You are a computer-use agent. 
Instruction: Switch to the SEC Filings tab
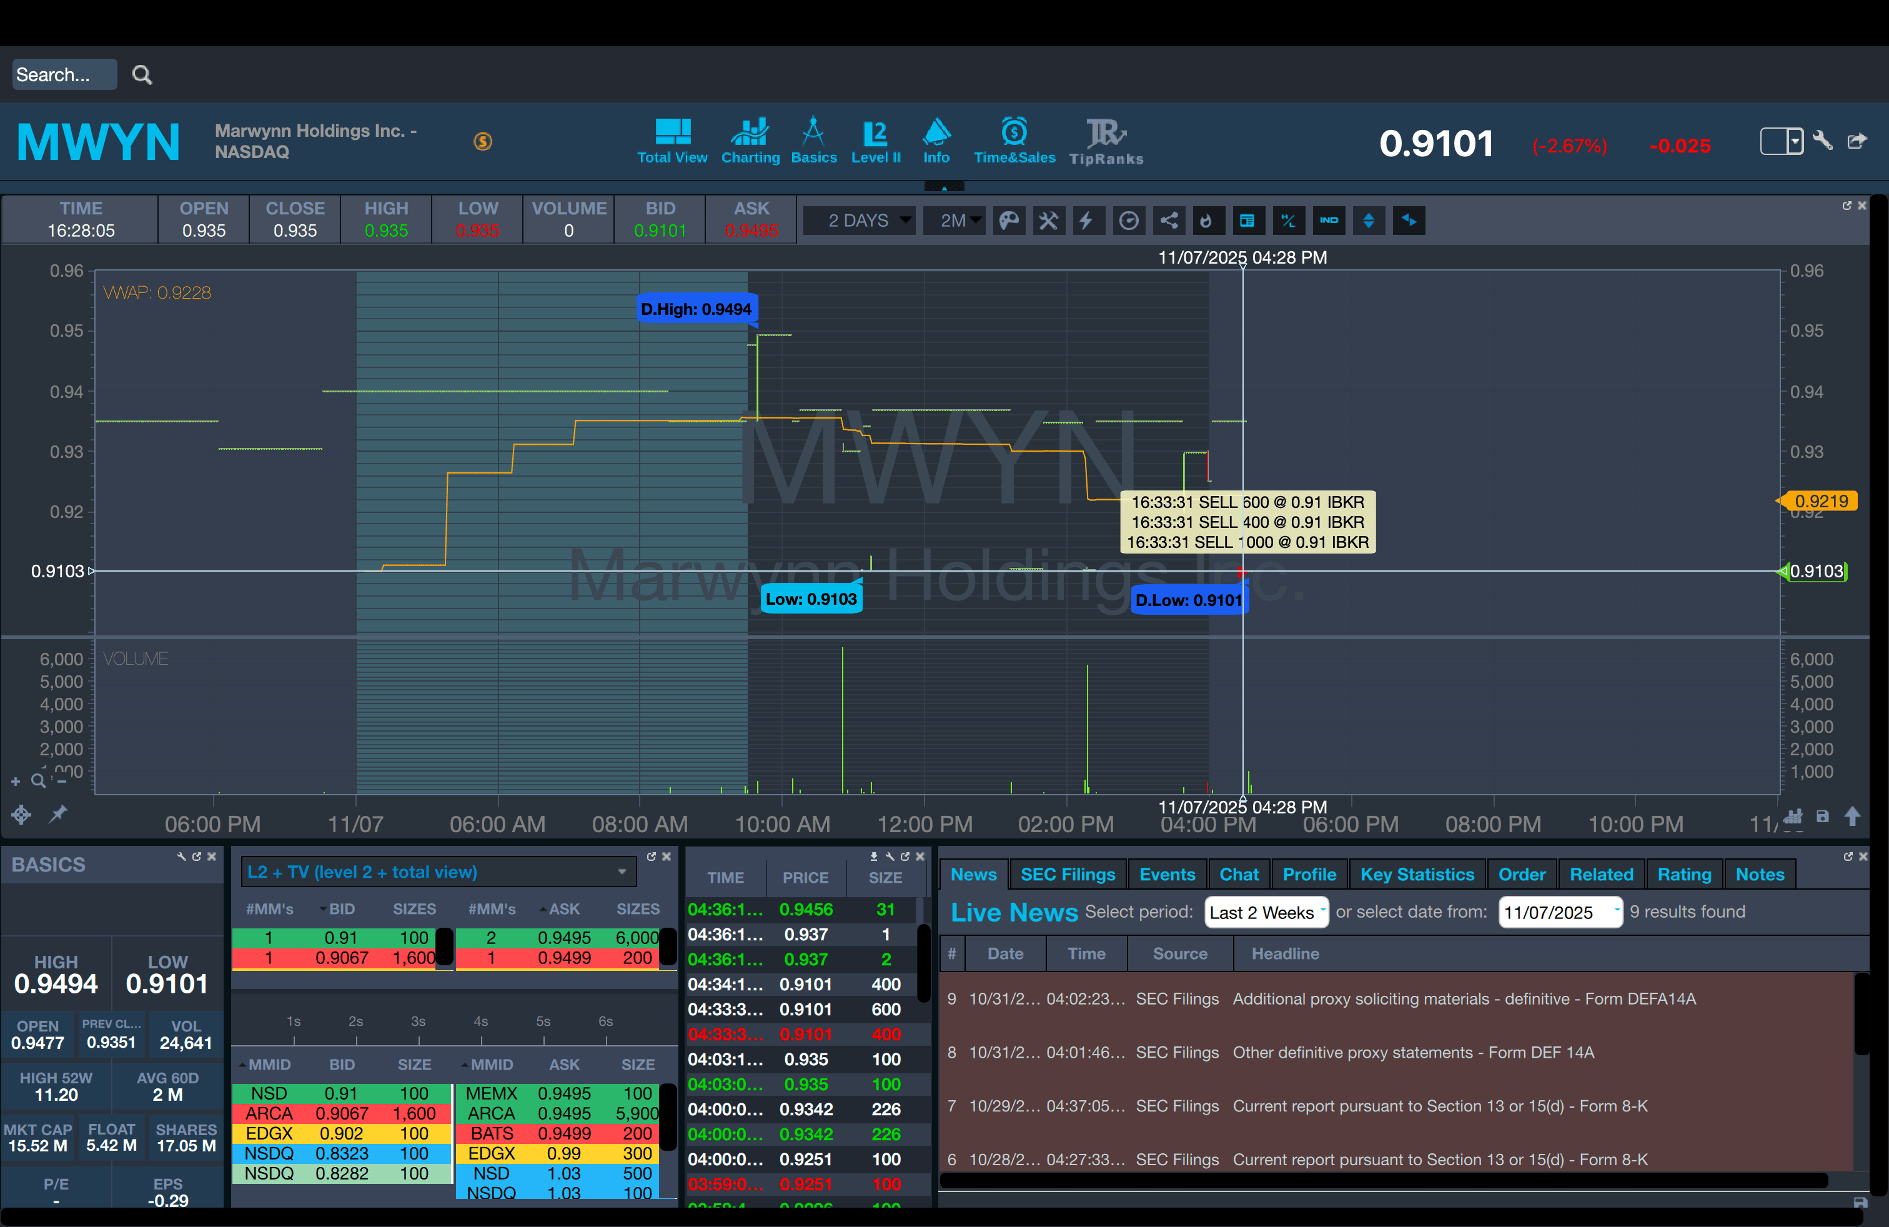click(1068, 874)
